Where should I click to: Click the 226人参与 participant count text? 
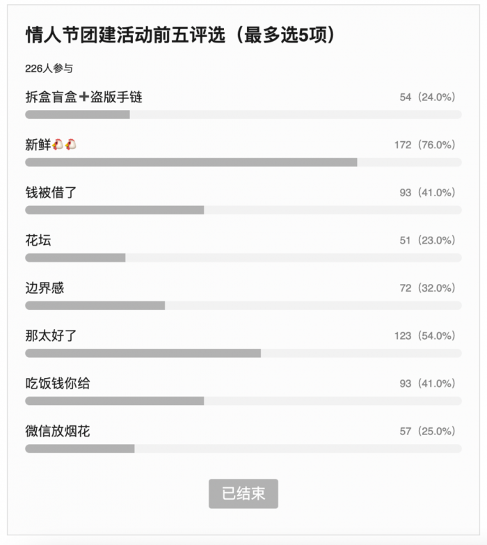pyautogui.click(x=49, y=68)
